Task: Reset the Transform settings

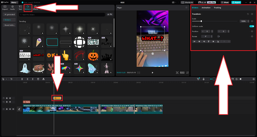Action: tap(248, 14)
